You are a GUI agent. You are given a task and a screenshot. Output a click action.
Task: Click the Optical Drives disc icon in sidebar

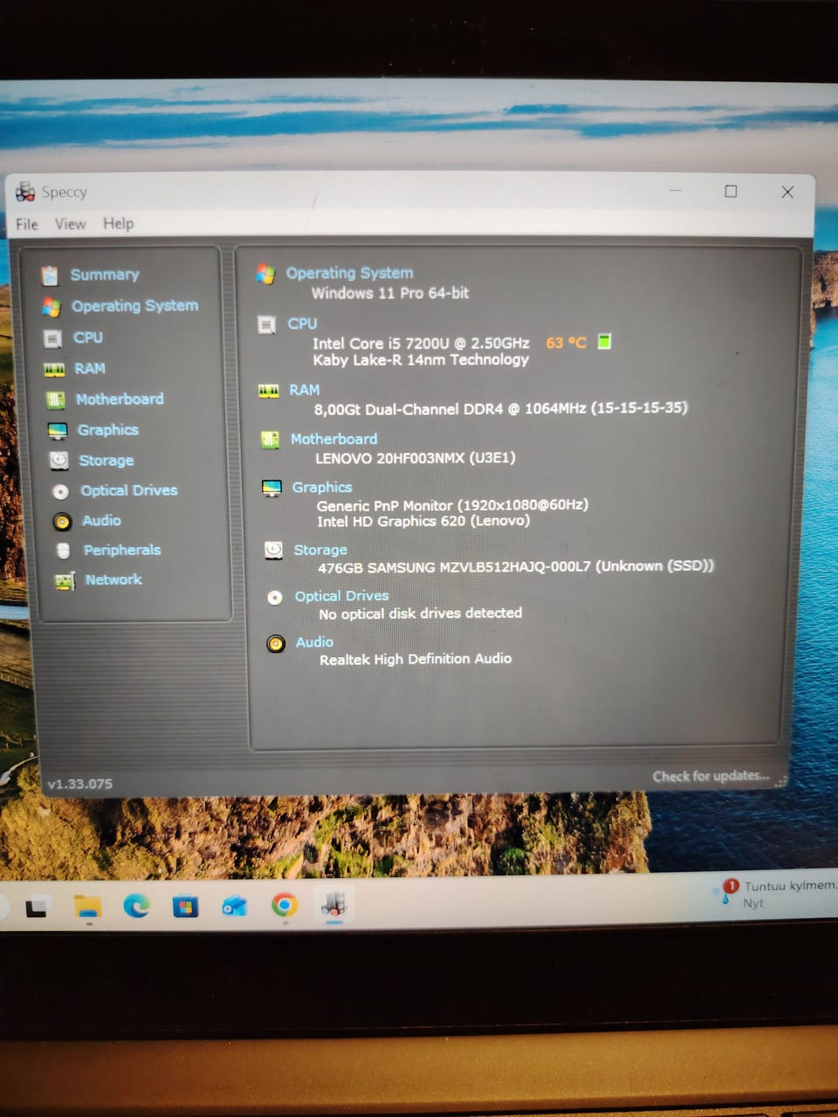pos(60,491)
